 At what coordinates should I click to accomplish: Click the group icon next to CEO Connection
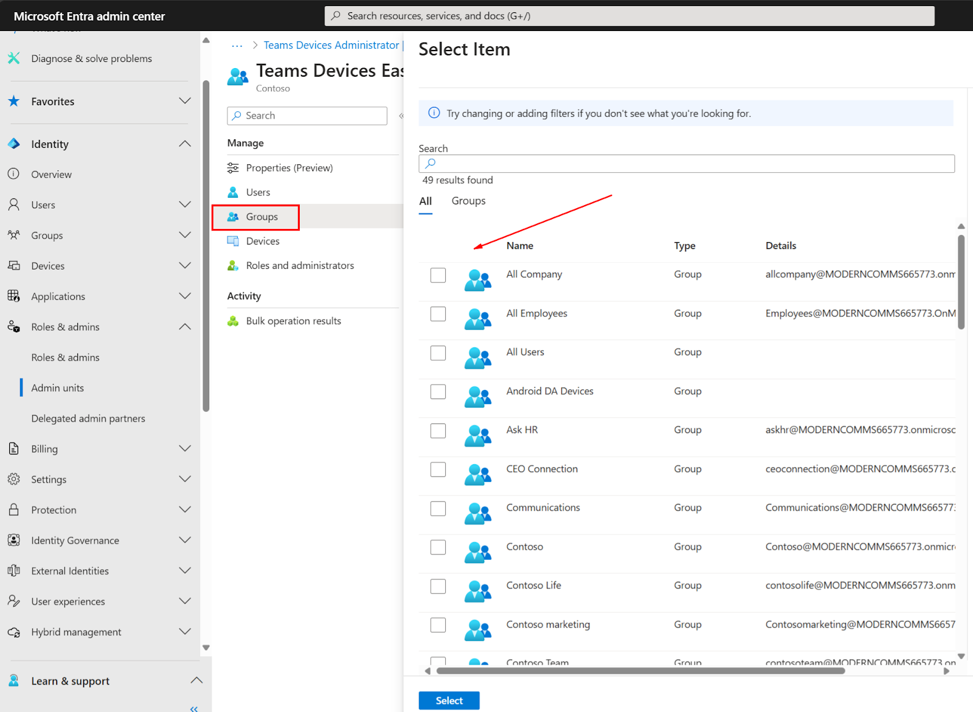click(478, 475)
